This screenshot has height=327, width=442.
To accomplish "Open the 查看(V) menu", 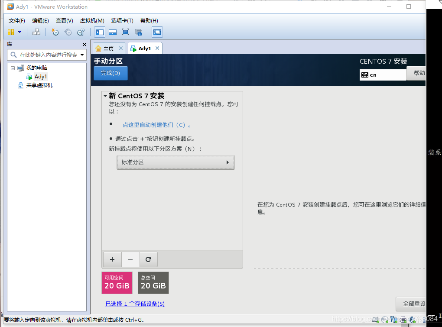I will [x=64, y=20].
